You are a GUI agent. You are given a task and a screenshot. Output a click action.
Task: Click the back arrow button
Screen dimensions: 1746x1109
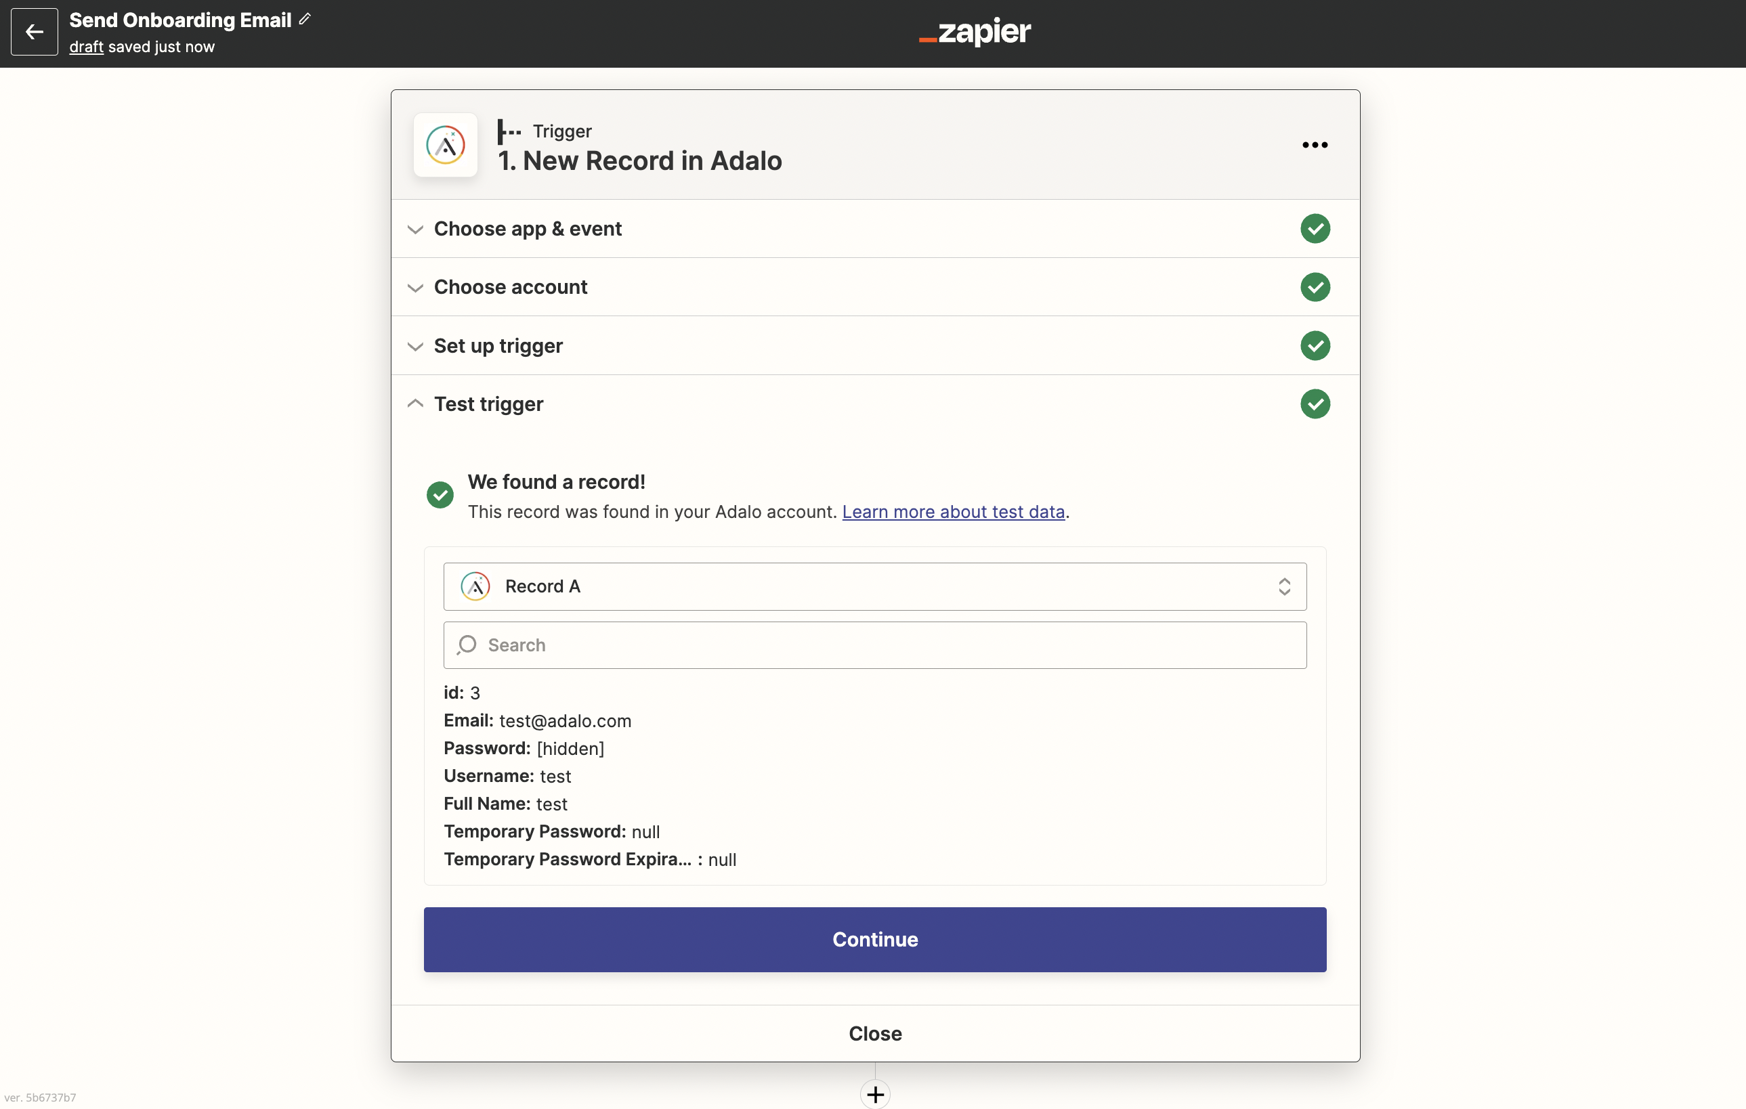click(x=34, y=32)
